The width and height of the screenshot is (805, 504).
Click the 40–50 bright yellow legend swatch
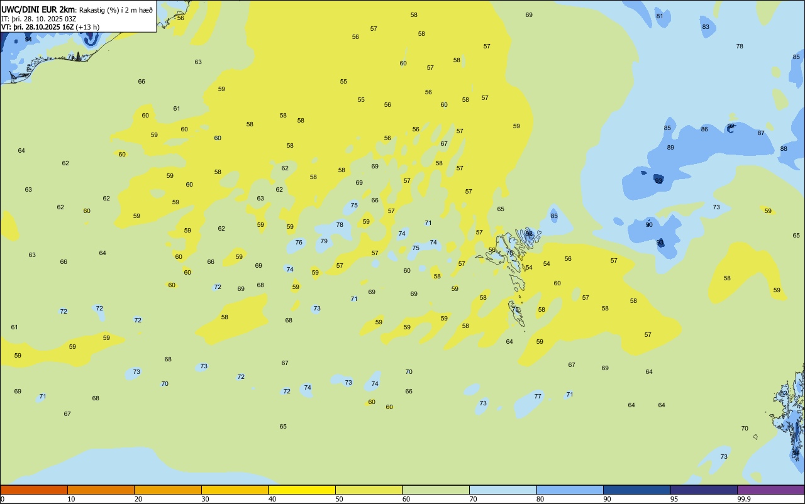coord(302,490)
